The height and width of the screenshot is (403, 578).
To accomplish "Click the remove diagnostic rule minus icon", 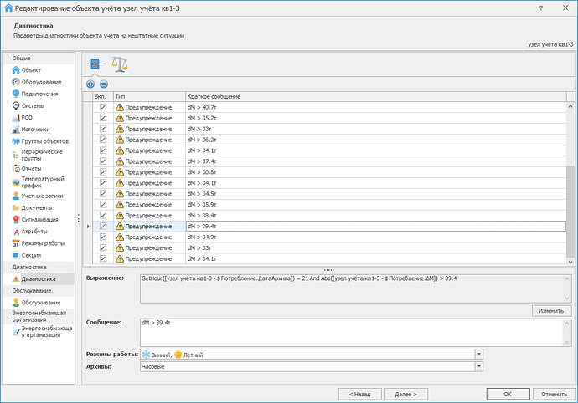I will point(103,84).
